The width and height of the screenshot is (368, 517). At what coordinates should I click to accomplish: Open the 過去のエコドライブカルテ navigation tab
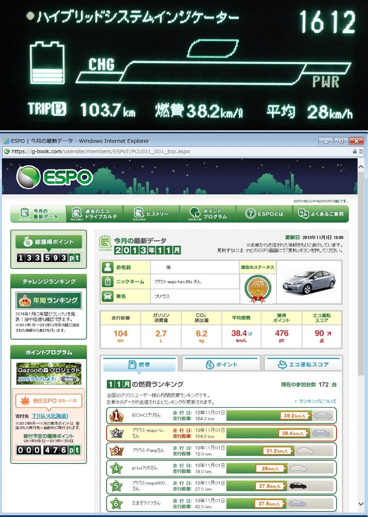click(94, 214)
